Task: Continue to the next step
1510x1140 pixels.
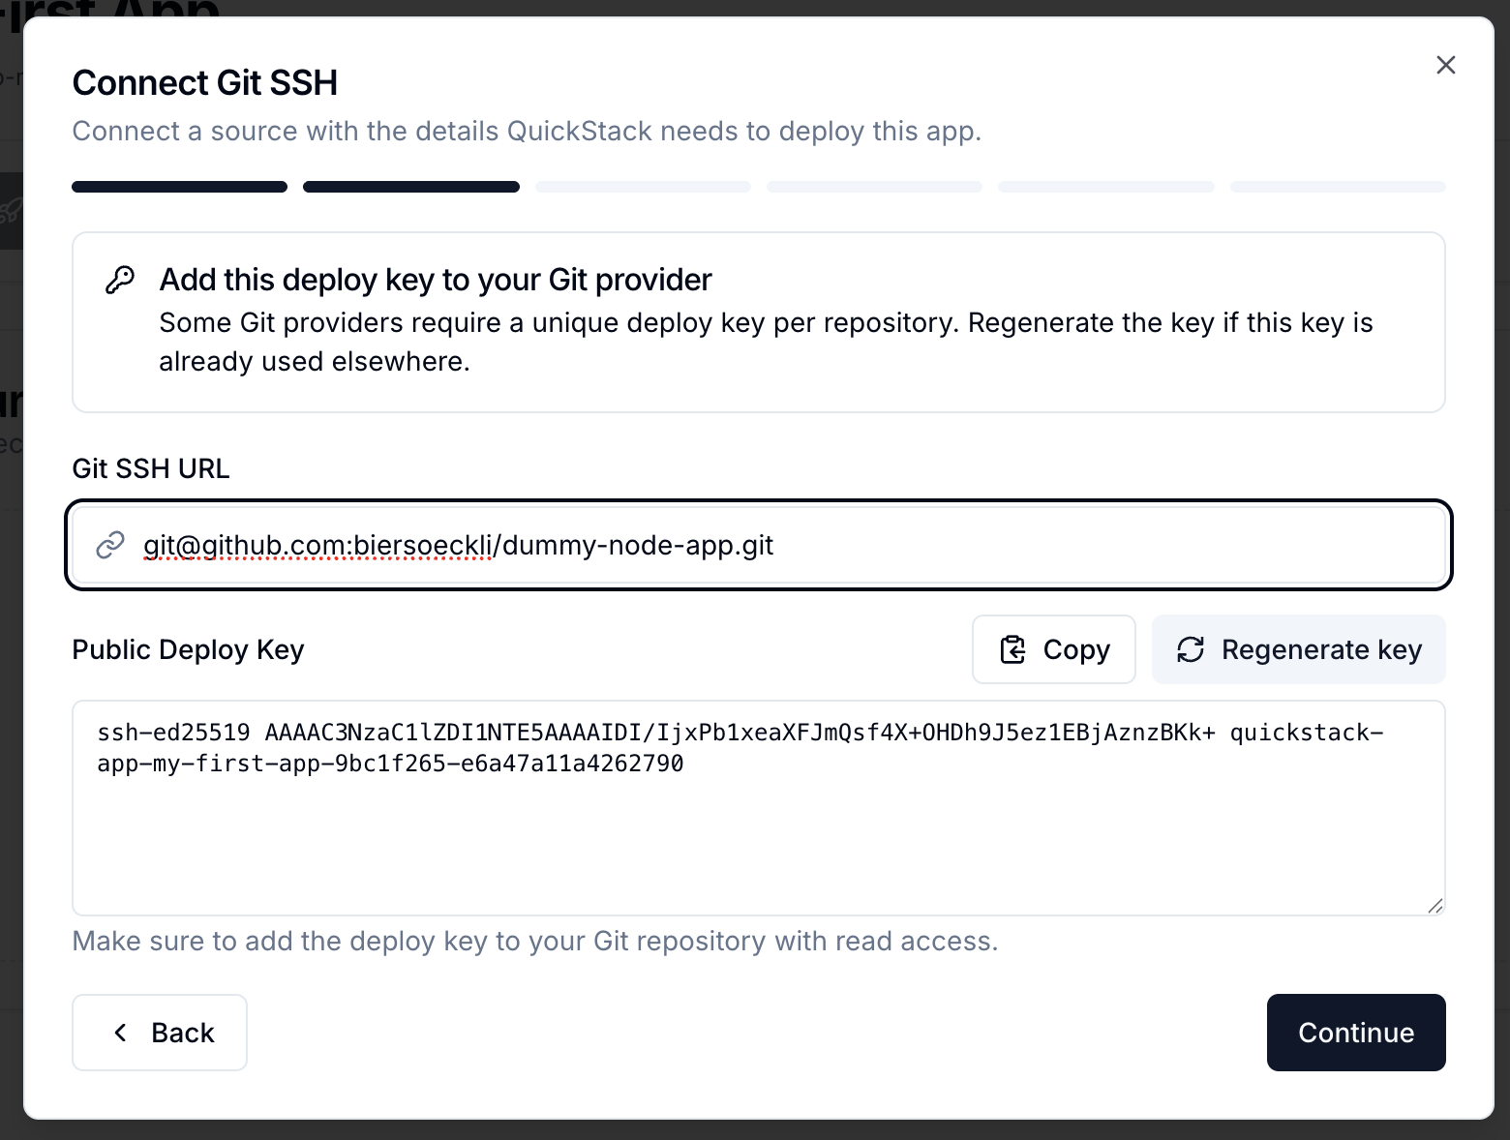Action: [x=1355, y=1033]
